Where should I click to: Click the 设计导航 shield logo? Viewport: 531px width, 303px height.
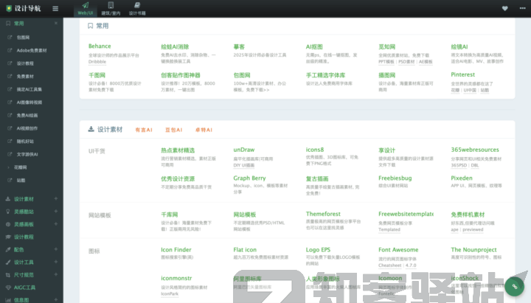pos(9,8)
